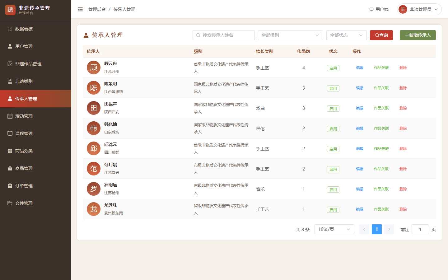Select 活动管理 calendar icon in sidebar
Viewport: 448px width, 280px height.
point(10,116)
